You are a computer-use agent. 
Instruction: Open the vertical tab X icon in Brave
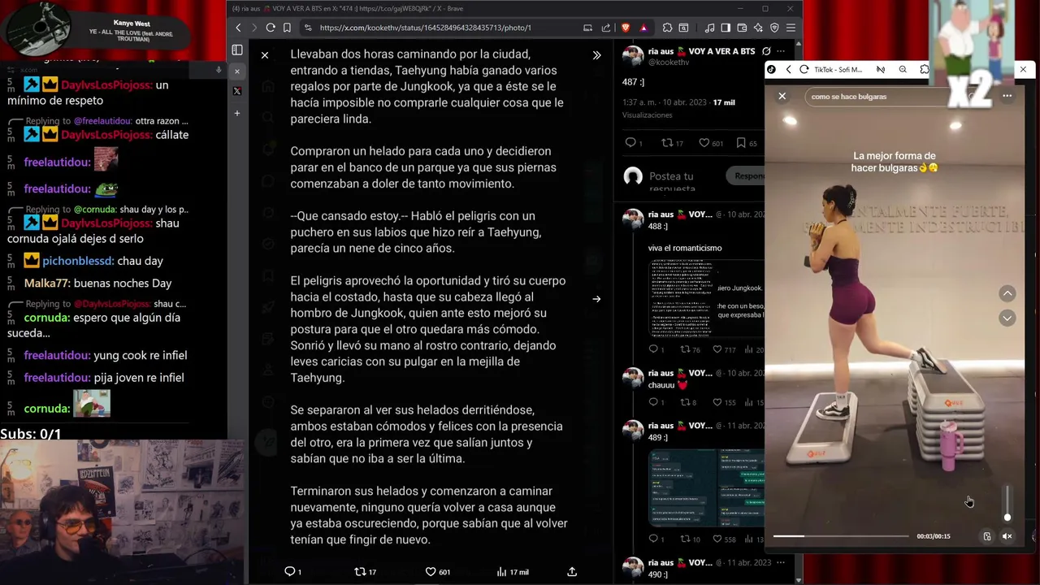237,91
